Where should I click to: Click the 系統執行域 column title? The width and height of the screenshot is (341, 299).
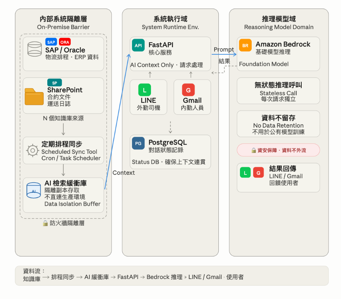click(170, 19)
